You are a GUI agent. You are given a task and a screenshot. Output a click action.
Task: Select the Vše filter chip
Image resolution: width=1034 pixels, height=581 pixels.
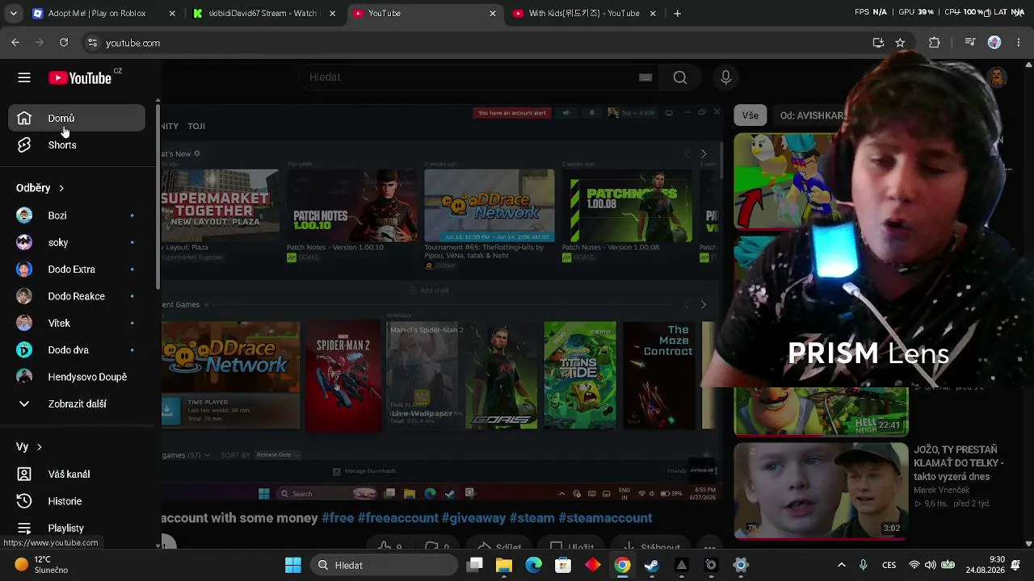click(750, 115)
